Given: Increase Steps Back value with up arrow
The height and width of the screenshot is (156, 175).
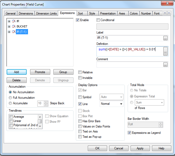Looking at the screenshot, I should pos(46,102).
